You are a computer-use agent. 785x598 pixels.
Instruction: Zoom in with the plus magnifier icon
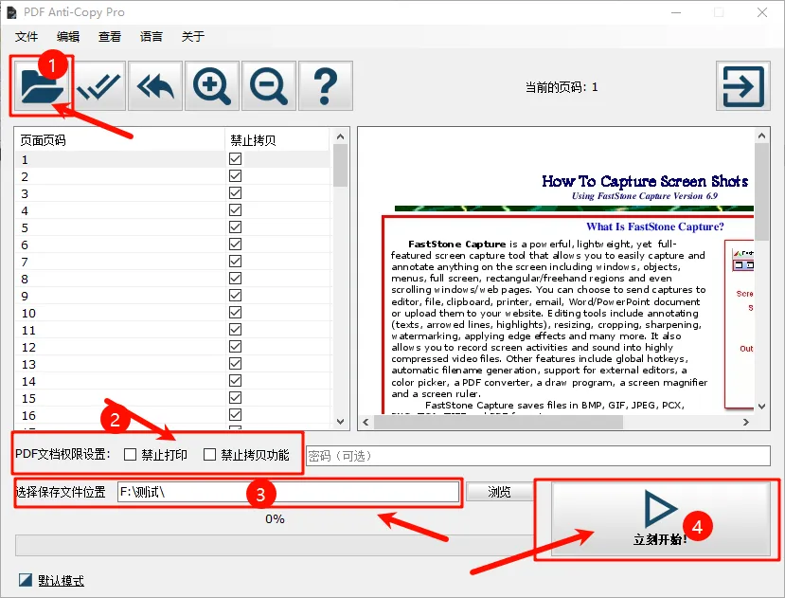click(x=212, y=85)
